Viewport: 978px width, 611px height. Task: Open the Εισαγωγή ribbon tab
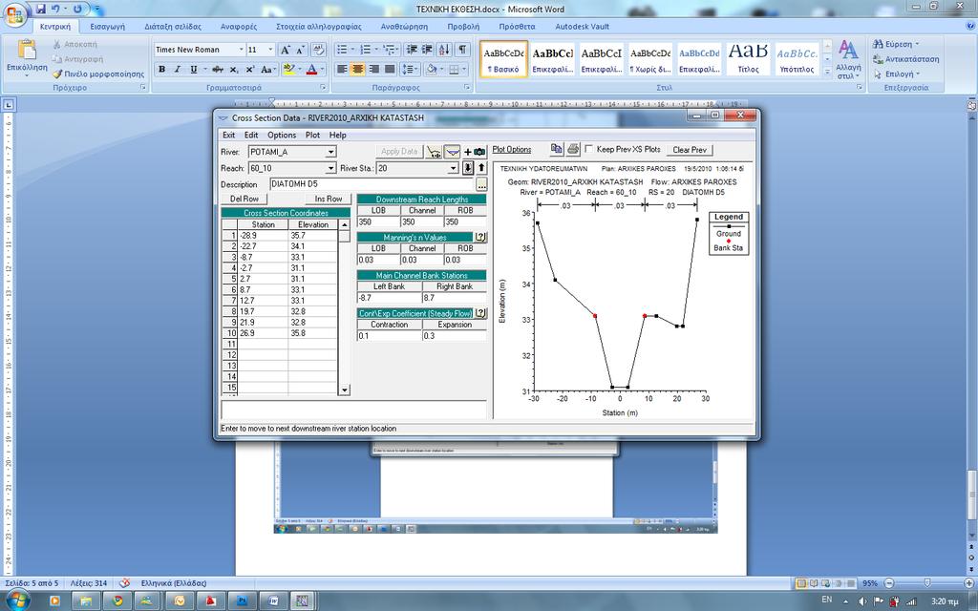click(x=107, y=27)
